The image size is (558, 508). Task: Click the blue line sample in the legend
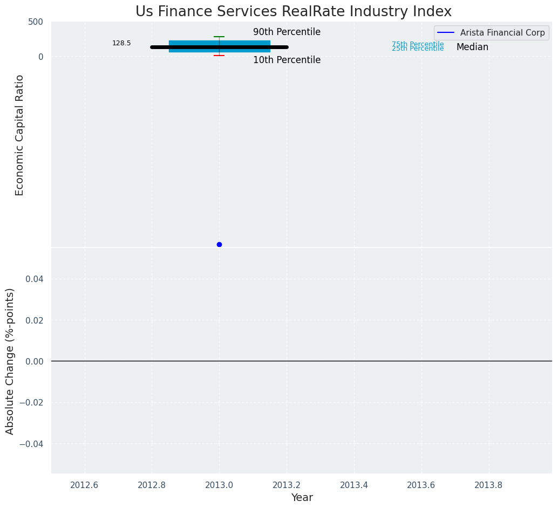click(446, 32)
